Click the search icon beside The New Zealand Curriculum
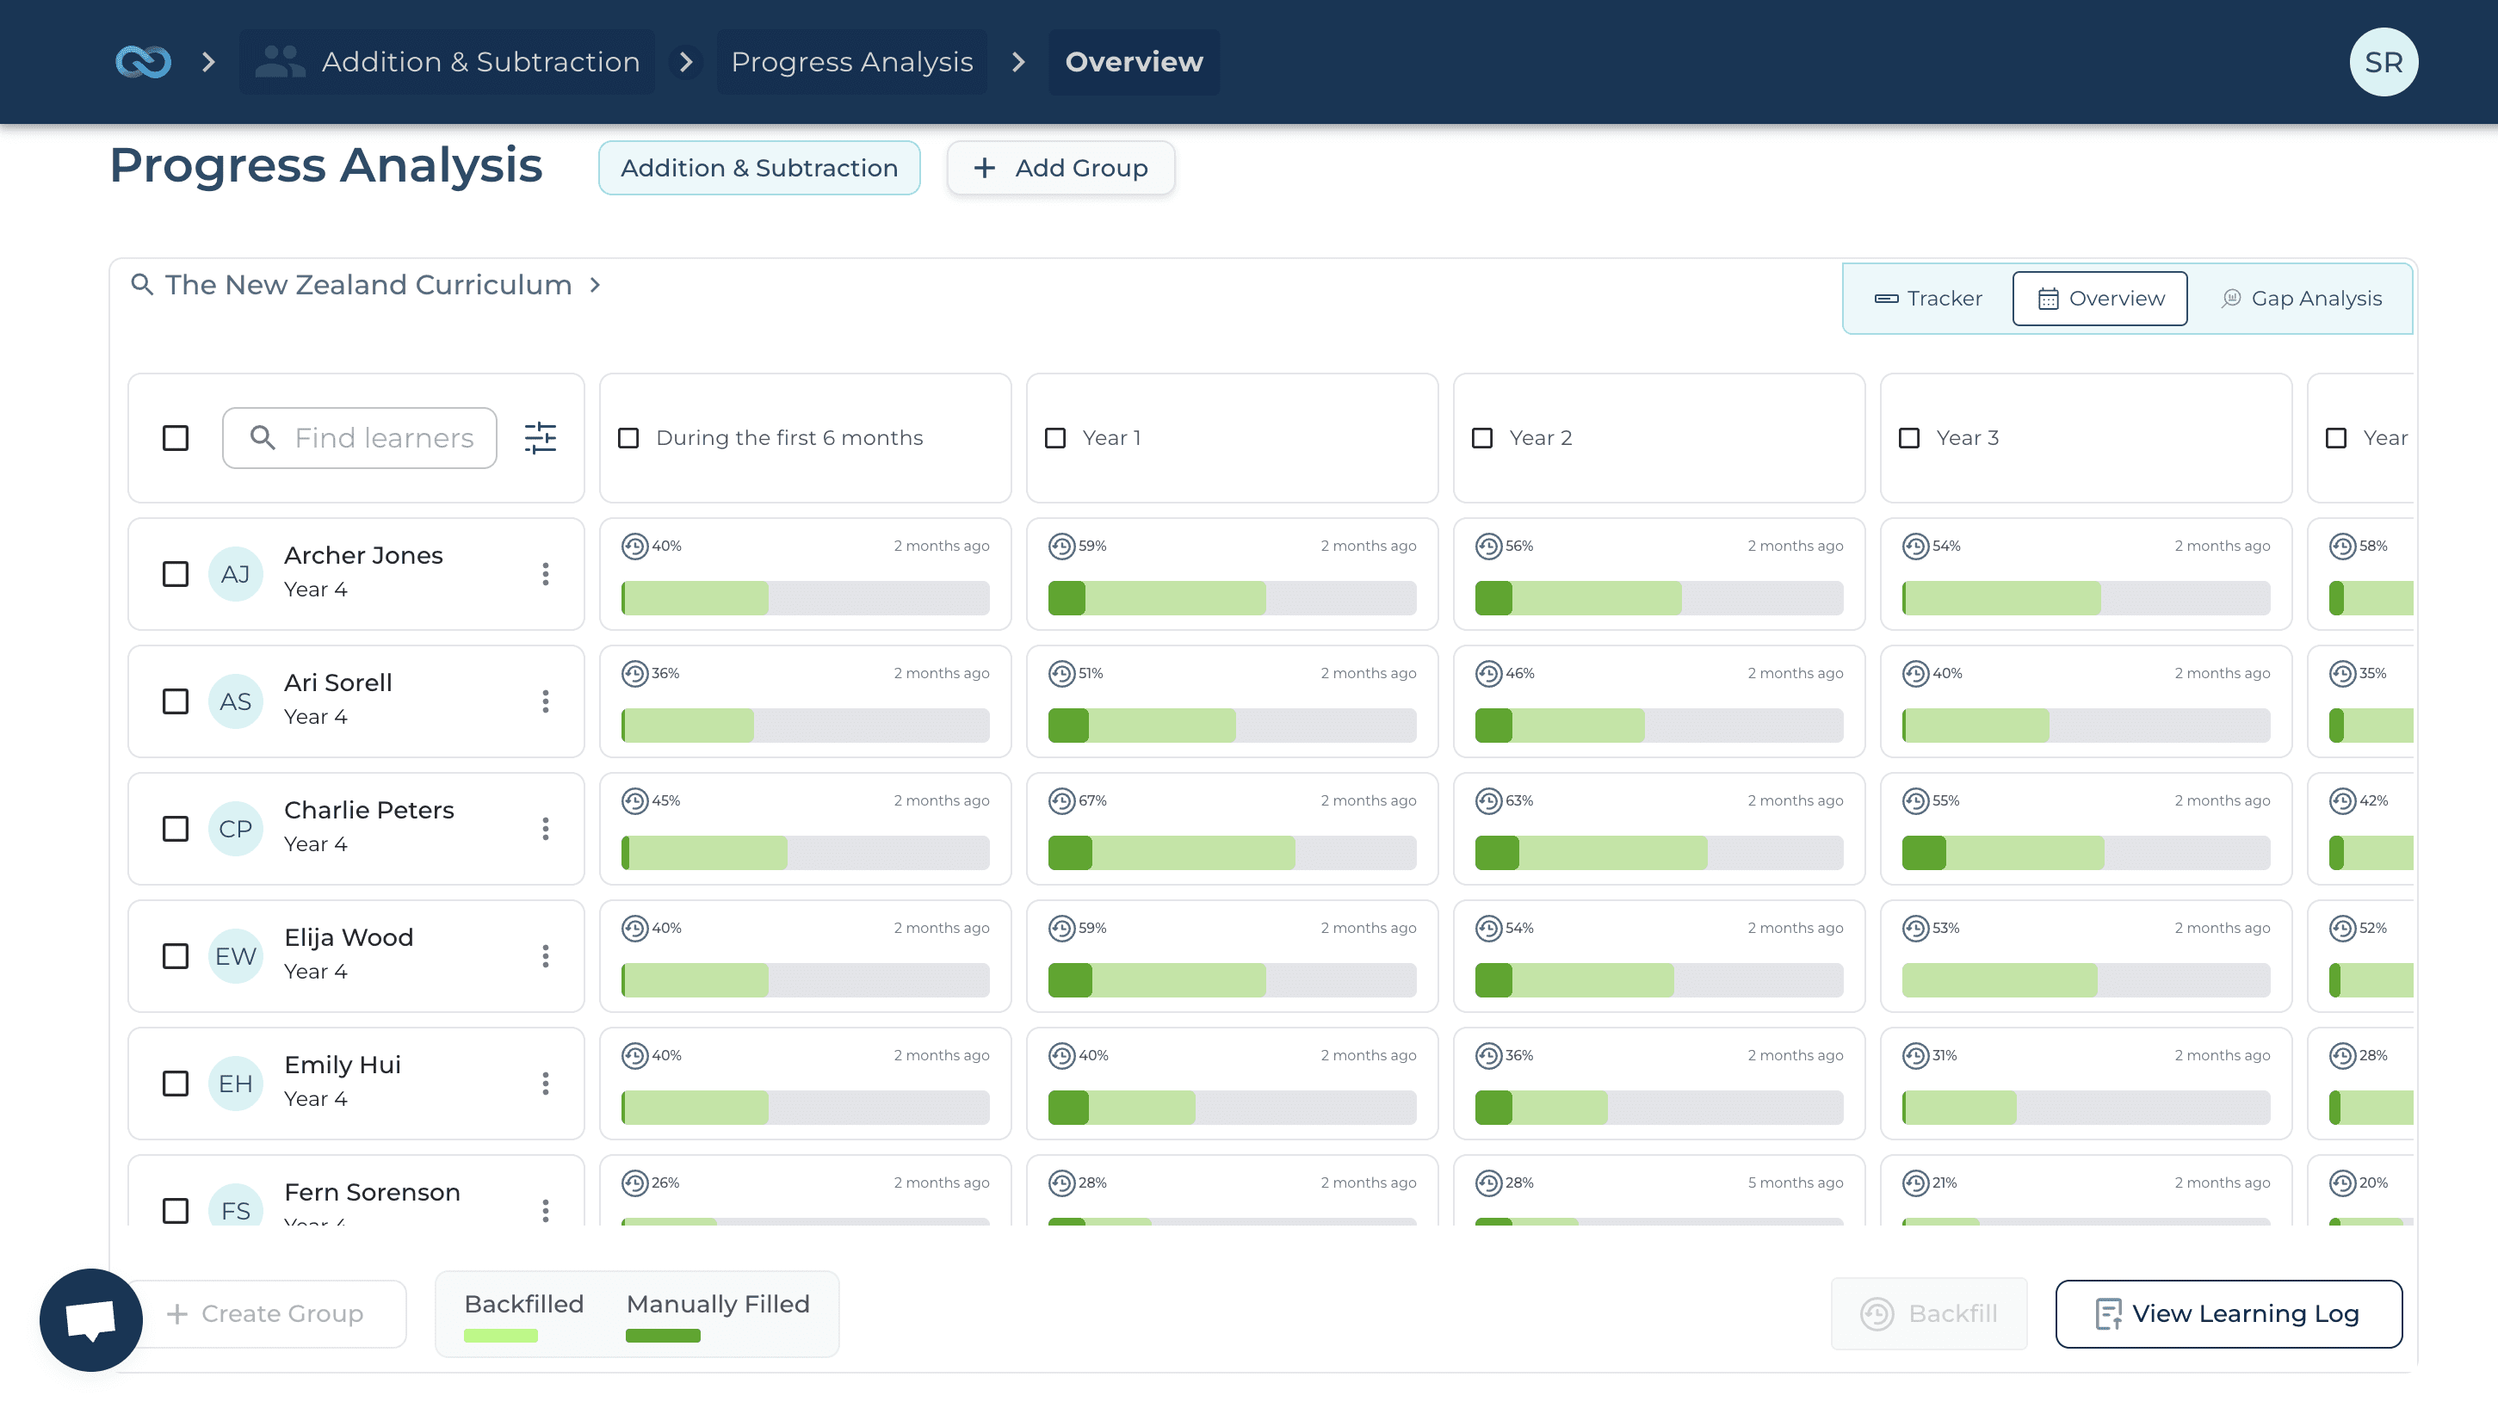 (141, 285)
